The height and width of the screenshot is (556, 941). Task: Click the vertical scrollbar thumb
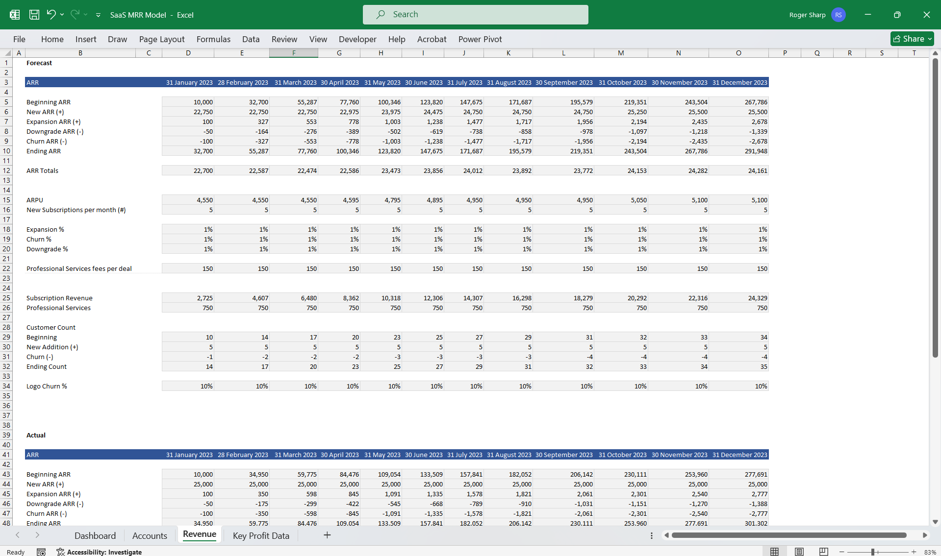pyautogui.click(x=935, y=208)
